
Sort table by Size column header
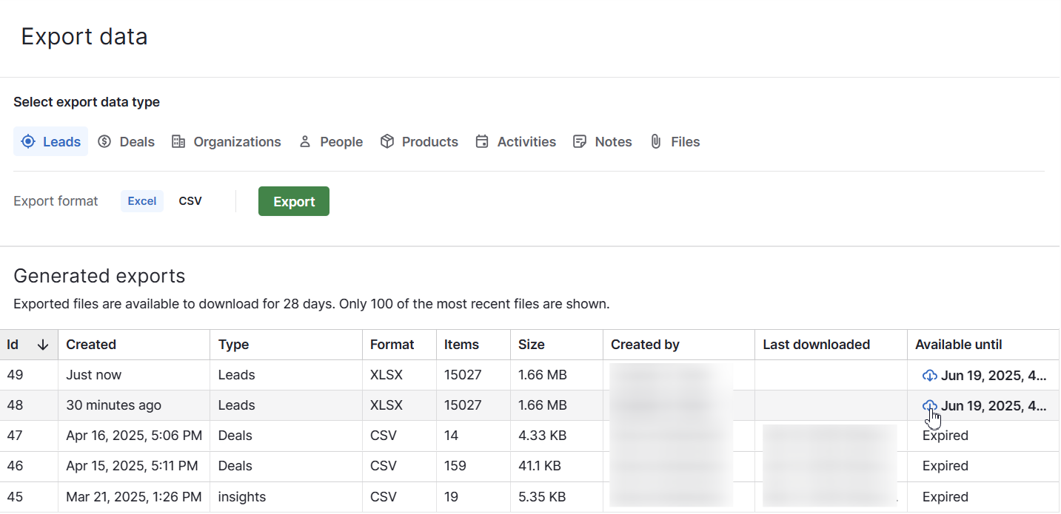[532, 345]
